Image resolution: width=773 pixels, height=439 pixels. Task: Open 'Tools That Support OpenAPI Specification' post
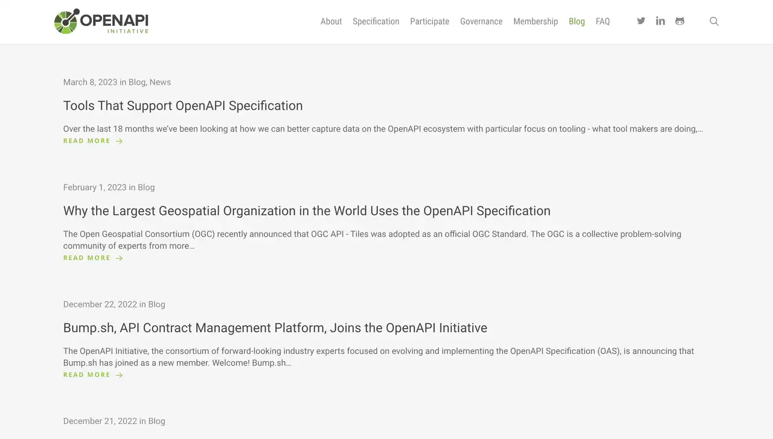pos(183,106)
